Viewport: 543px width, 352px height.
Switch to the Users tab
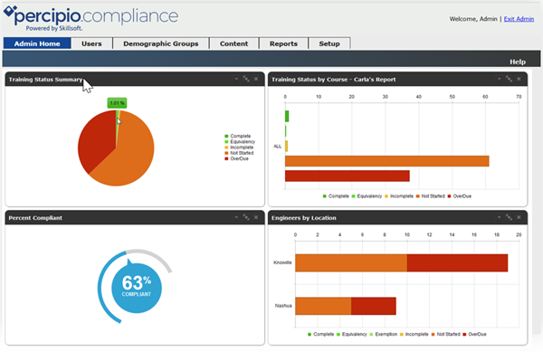pos(91,43)
